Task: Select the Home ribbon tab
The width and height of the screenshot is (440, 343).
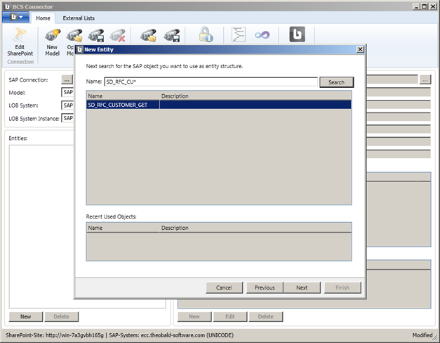Action: (x=43, y=18)
